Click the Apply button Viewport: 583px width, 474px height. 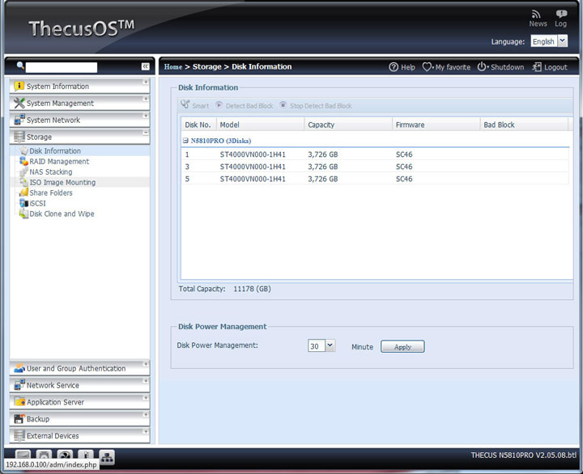(x=402, y=346)
